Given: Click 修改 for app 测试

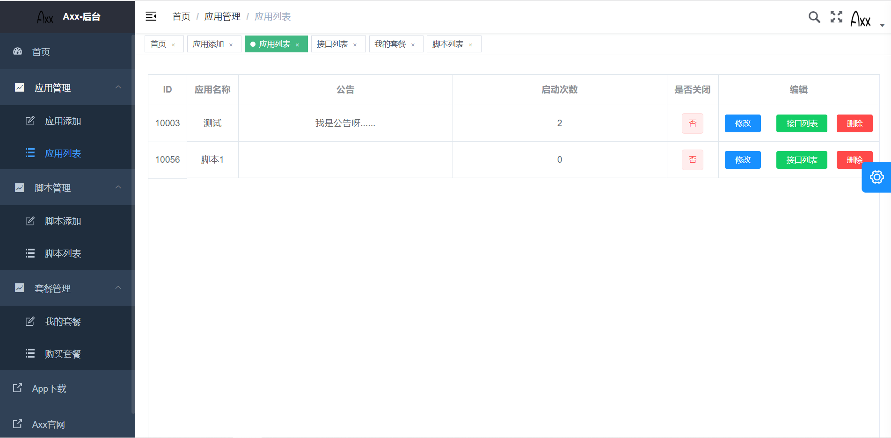Looking at the screenshot, I should [743, 123].
